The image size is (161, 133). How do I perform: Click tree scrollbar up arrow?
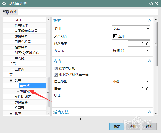(x=48, y=20)
